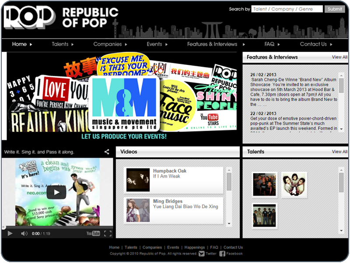Open the Talents navigation menu item
The height and width of the screenshot is (263, 350).
60,44
